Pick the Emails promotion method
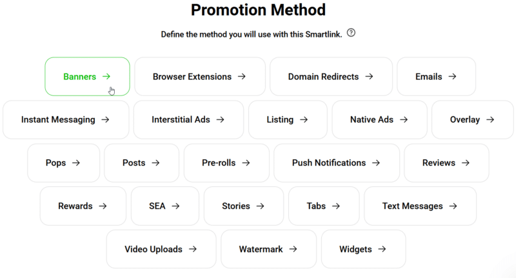The image size is (516, 278). click(x=436, y=77)
